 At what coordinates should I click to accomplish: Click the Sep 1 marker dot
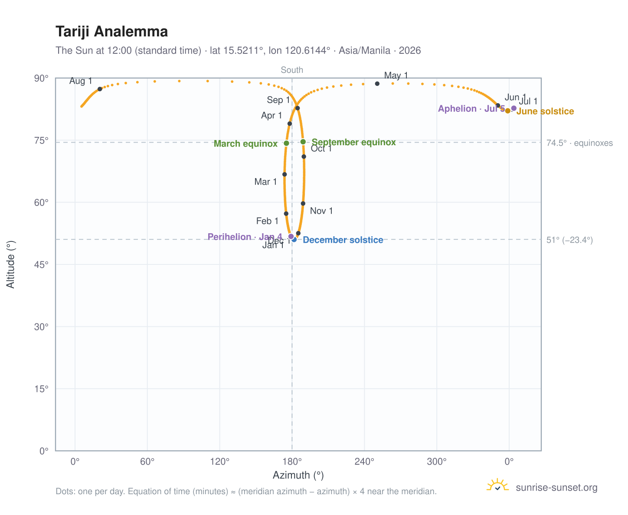298,108
